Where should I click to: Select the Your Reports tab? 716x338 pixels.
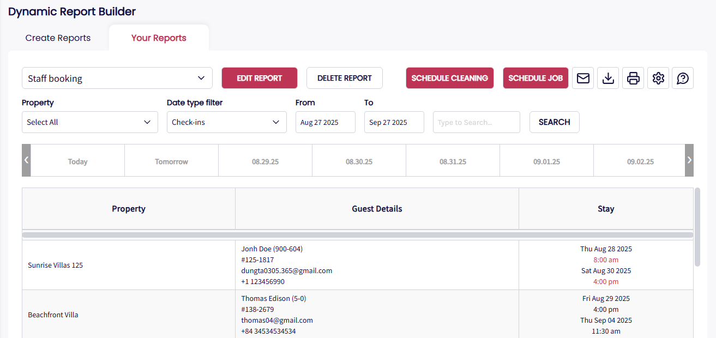pyautogui.click(x=159, y=38)
